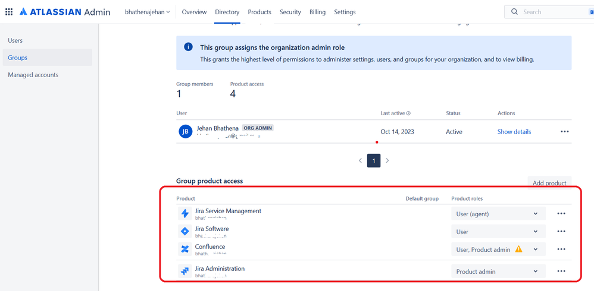594x291 pixels.
Task: Select Users in the sidebar
Action: point(48,40)
